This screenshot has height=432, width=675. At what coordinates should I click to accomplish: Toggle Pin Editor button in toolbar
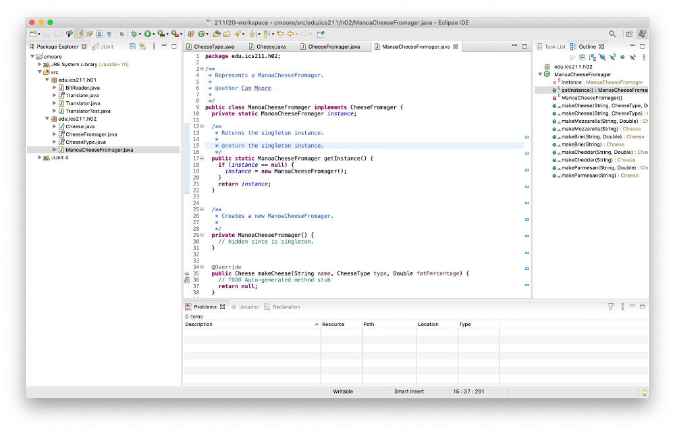pyautogui.click(x=320, y=34)
